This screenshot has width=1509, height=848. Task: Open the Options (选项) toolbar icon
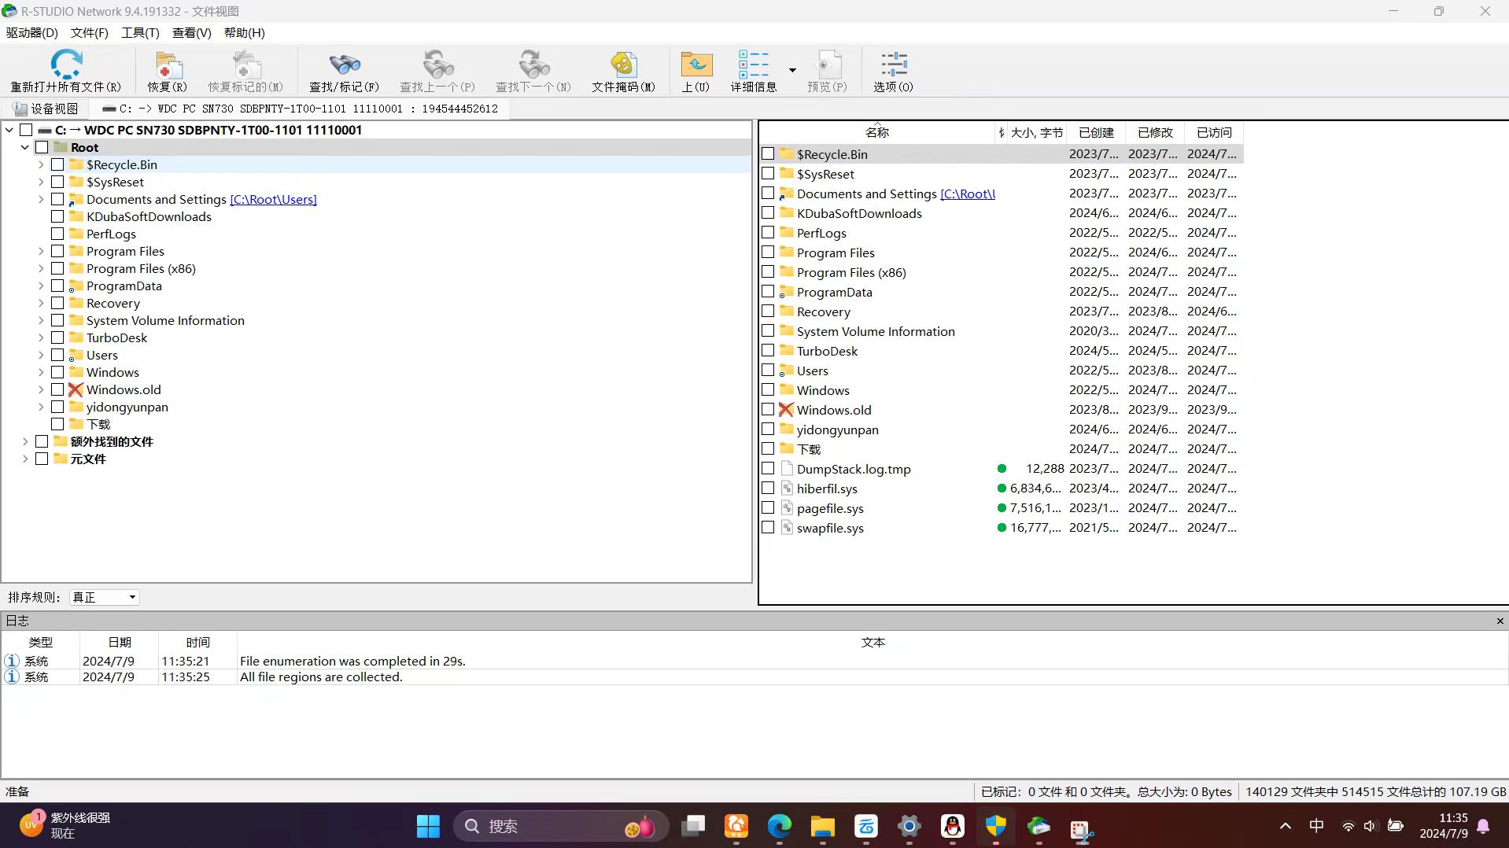(x=893, y=65)
